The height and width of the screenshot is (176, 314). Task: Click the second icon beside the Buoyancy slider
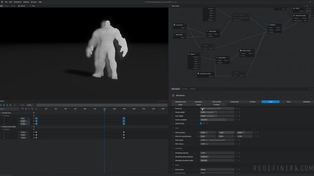tap(239, 109)
